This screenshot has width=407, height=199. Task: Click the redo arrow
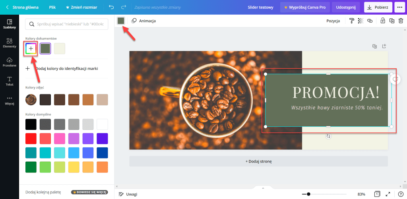pyautogui.click(x=124, y=7)
